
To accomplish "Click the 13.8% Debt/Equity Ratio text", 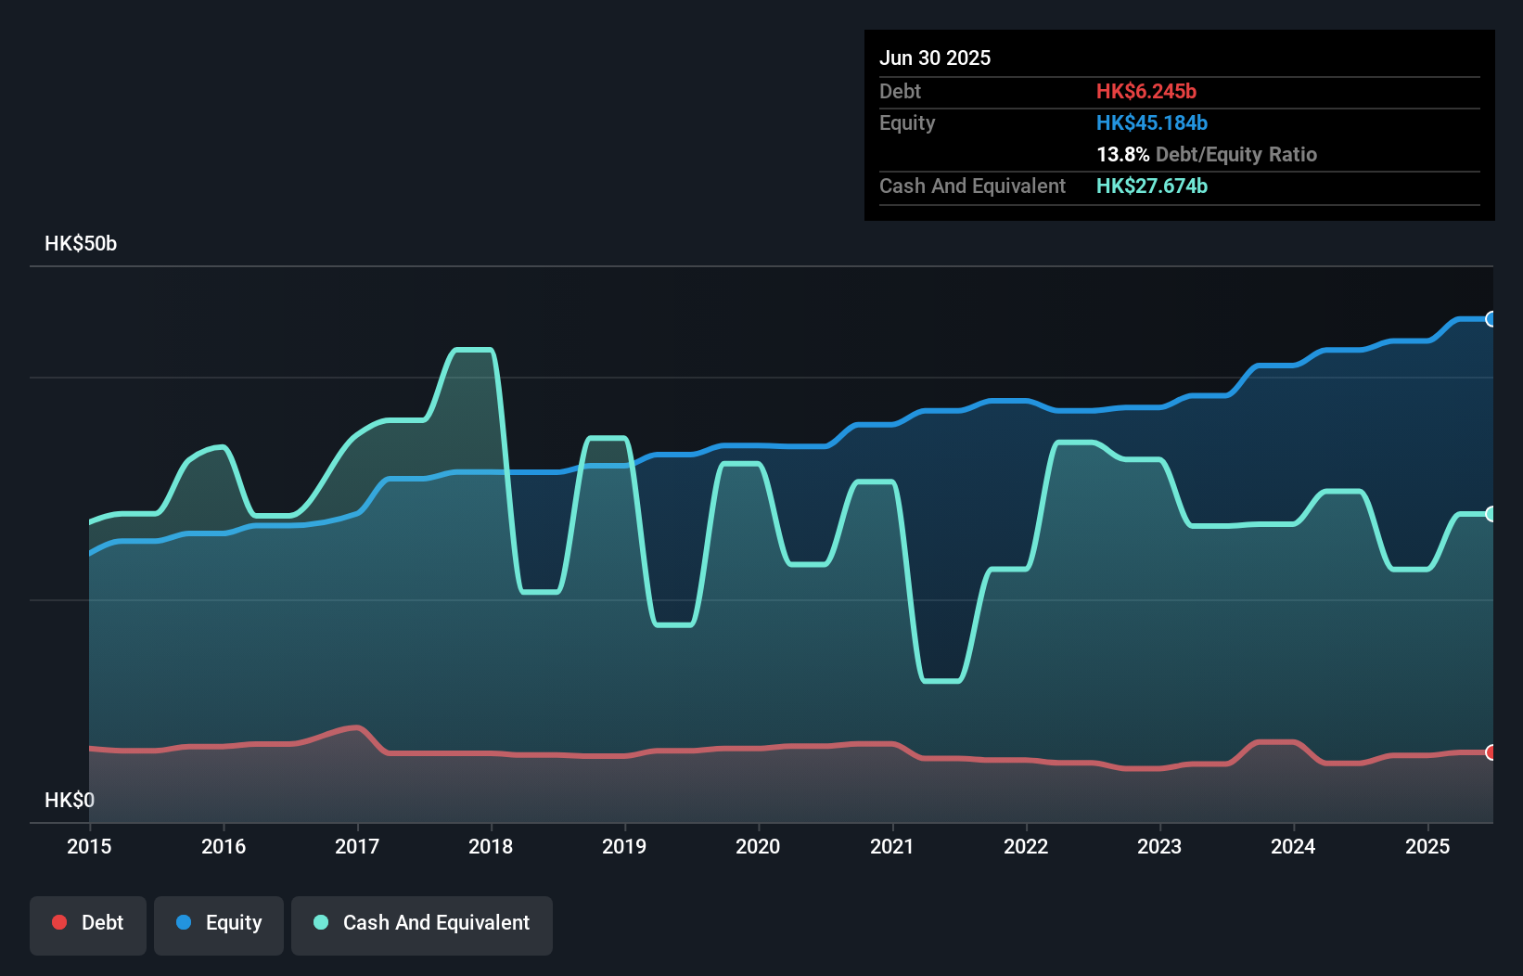I will (1207, 154).
